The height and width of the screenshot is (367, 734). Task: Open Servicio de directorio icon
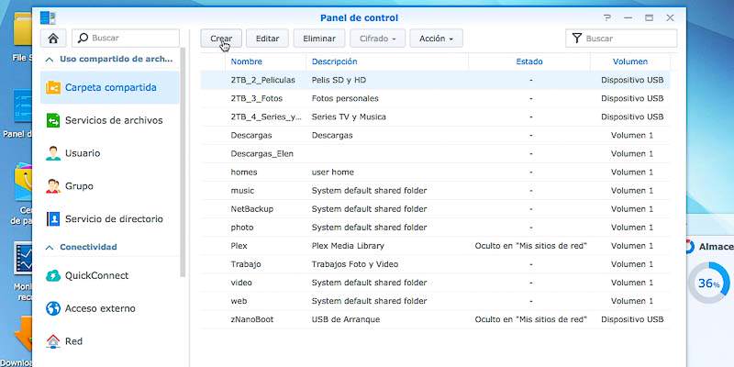click(53, 218)
